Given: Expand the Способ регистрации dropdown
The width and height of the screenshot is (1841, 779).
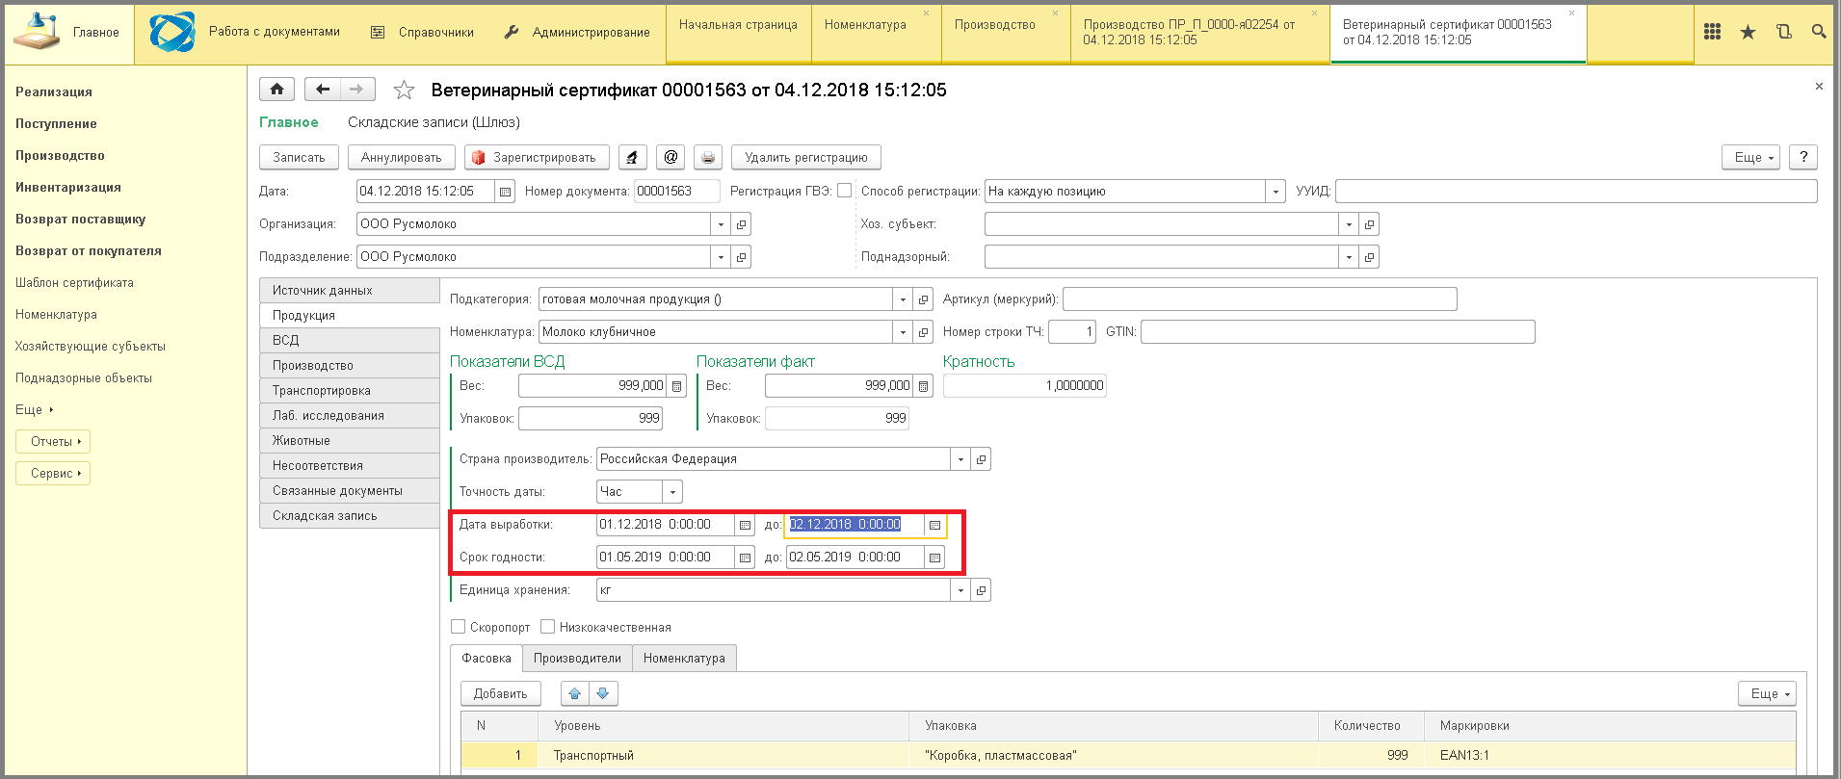Looking at the screenshot, I should (x=1276, y=192).
